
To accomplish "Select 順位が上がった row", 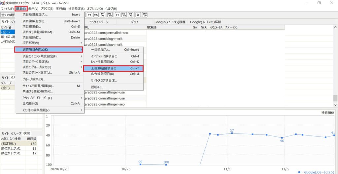I will [19, 148].
